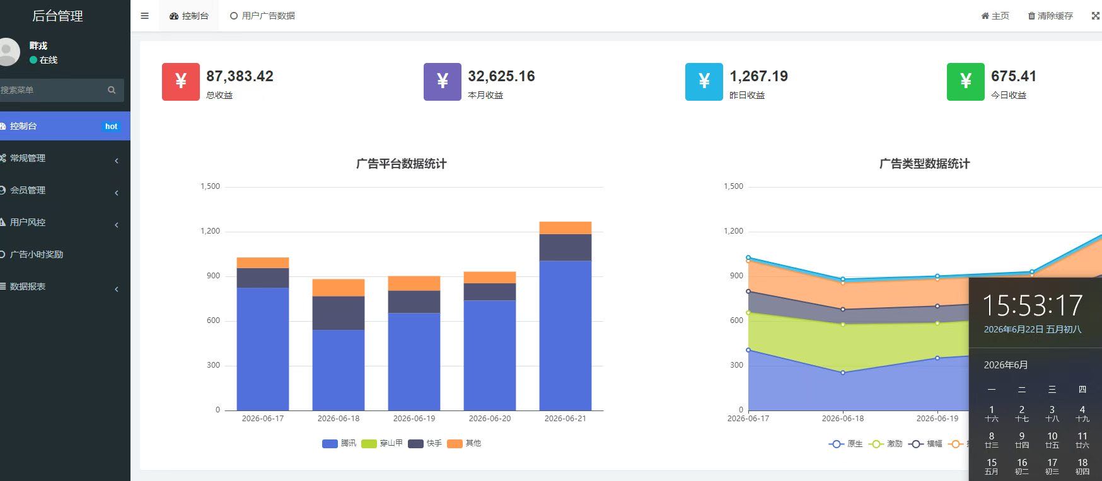The image size is (1102, 481).
Task: Toggle 其他 series in the bar chart legend
Action: (x=464, y=443)
